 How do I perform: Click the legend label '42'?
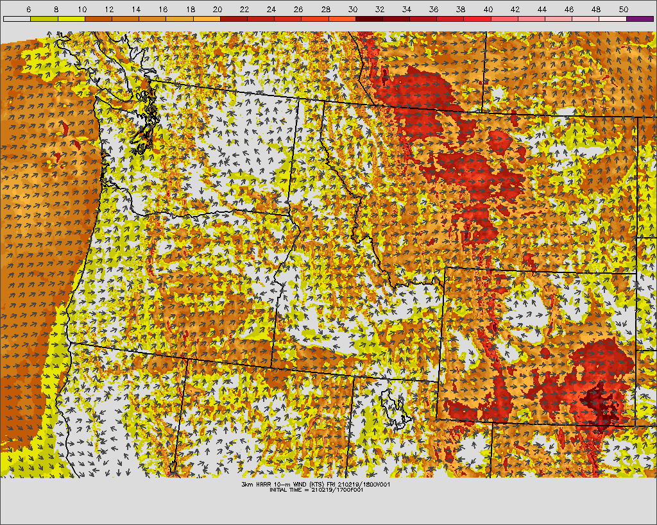pos(515,9)
